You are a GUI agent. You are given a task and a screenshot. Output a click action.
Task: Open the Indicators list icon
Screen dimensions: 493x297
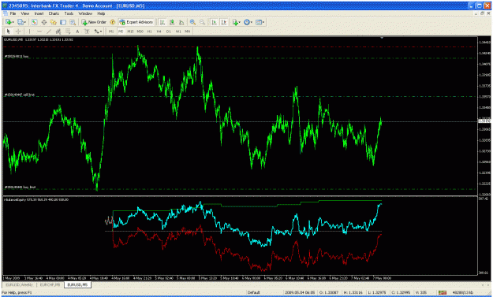[x=234, y=22]
